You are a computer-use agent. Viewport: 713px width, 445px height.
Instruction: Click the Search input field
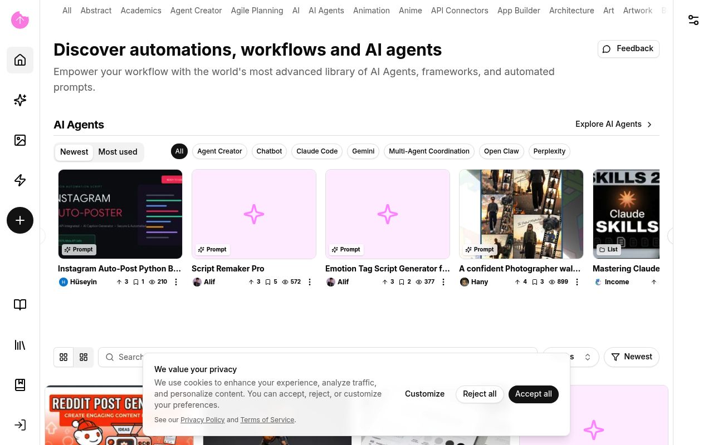318,357
